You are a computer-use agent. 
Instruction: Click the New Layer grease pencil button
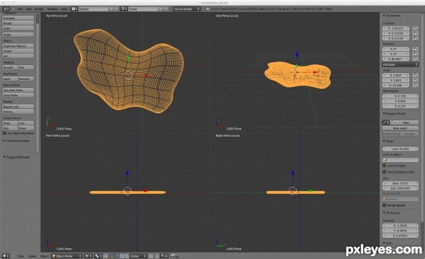click(400, 128)
